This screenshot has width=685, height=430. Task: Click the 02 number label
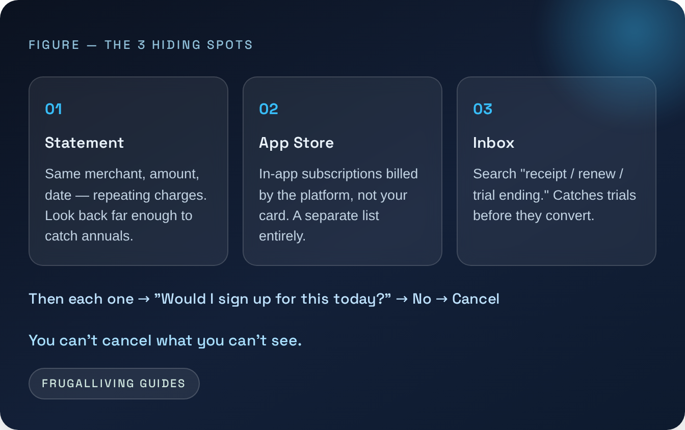(269, 109)
